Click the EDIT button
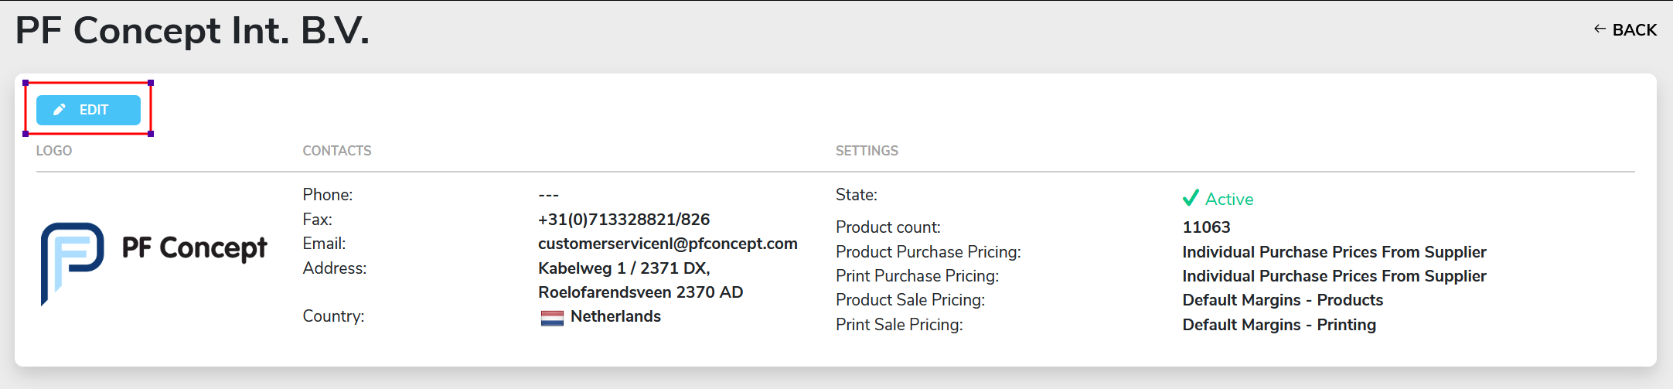1673x389 pixels. 88,110
